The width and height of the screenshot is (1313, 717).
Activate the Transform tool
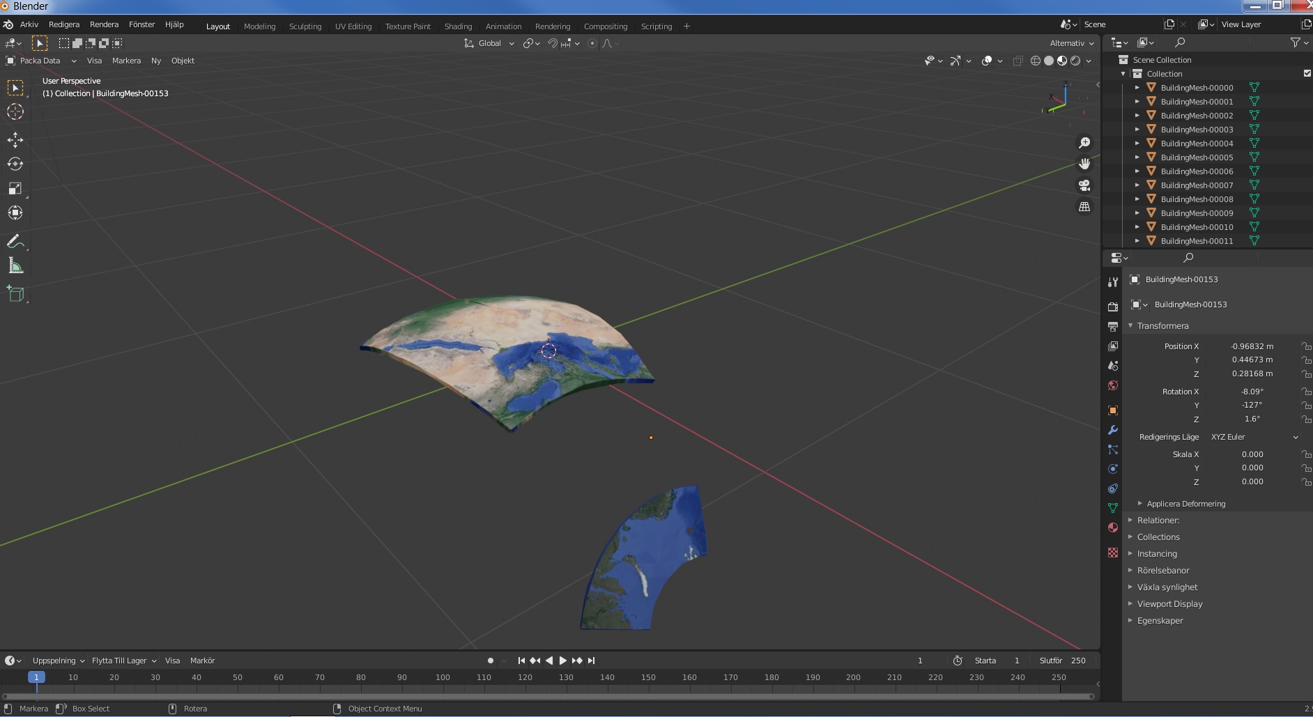click(x=15, y=213)
